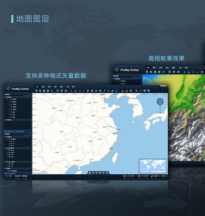
Task: Click the save disk icon in back window toolbar
Action: 155,72
